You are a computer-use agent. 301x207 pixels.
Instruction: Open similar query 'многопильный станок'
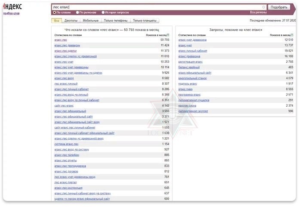point(192,78)
